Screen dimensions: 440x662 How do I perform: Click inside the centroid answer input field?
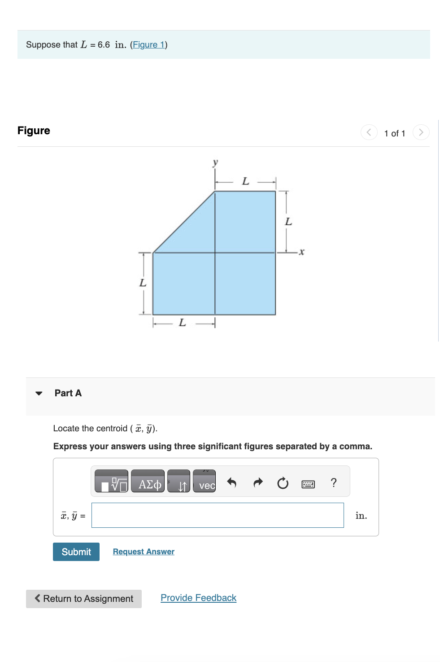(x=218, y=515)
